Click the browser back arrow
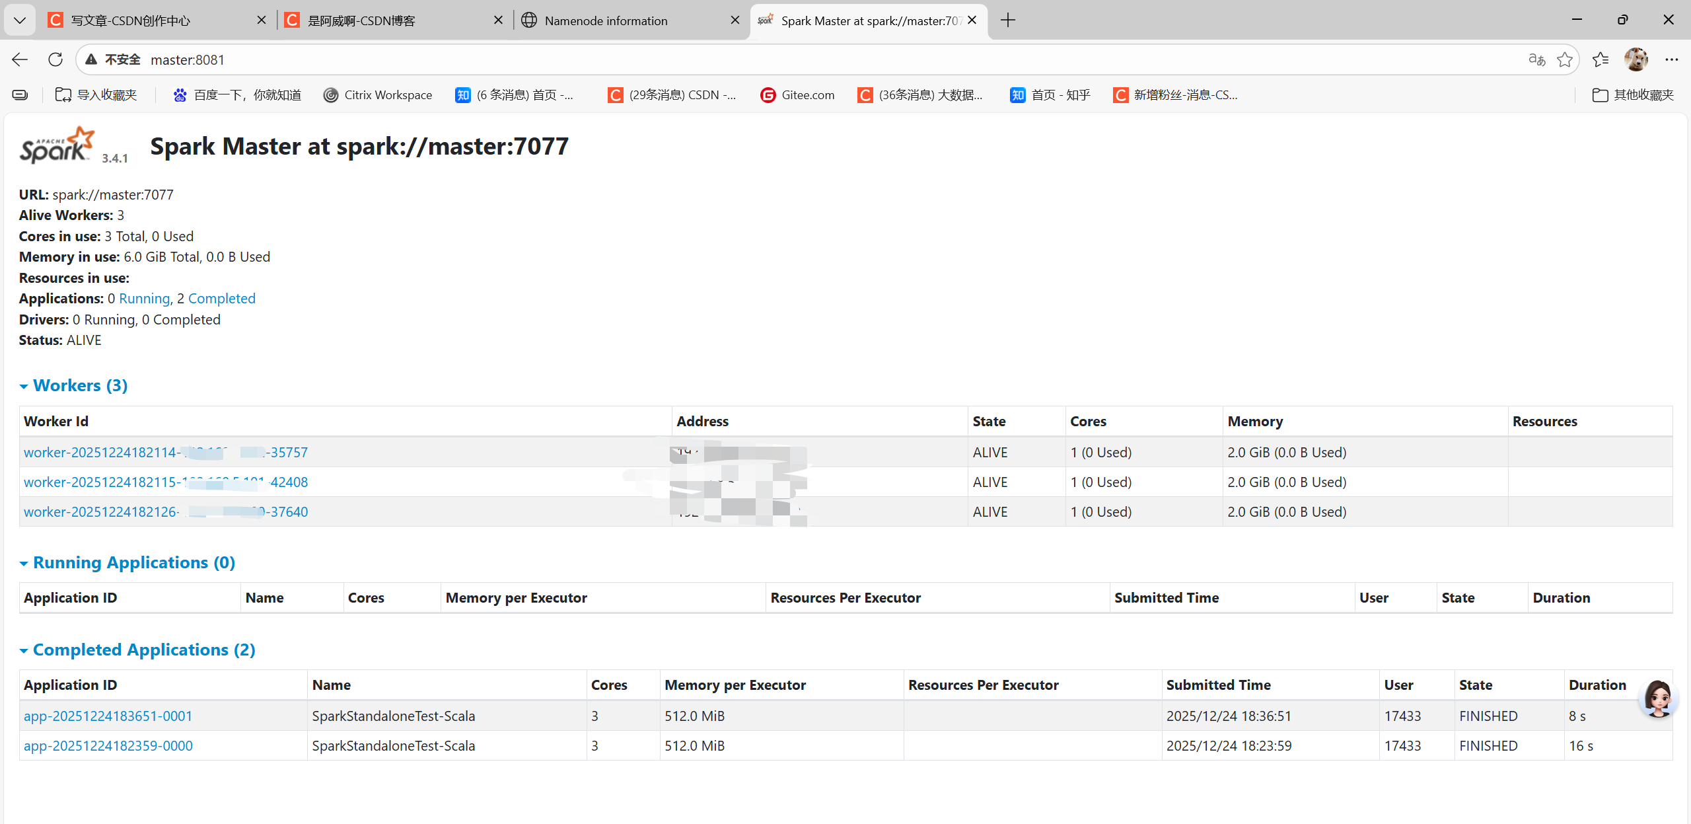The width and height of the screenshot is (1691, 824). 20,59
